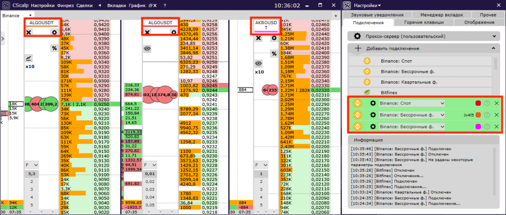Open the Binance tab dropdown
The width and height of the screenshot is (506, 215).
pyautogui.click(x=30, y=15)
